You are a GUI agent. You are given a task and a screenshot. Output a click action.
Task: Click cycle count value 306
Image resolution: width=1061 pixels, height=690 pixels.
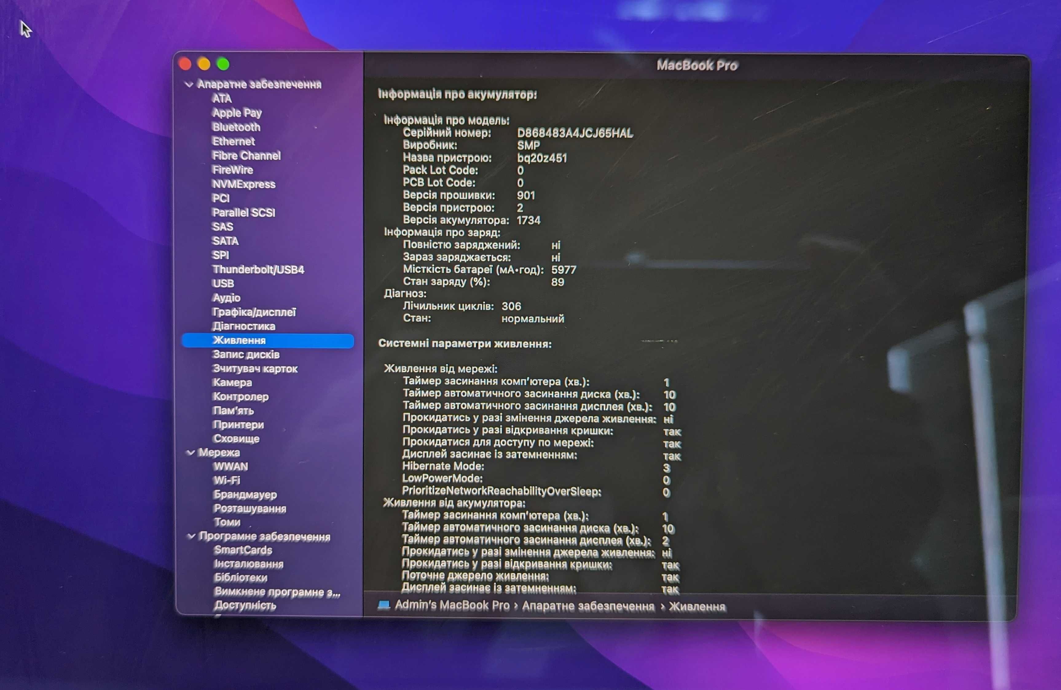tap(511, 306)
